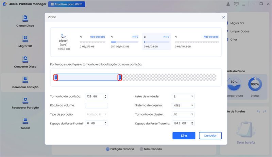Click the user account icon in title bar
This screenshot has width=272, height=157.
(227, 4)
